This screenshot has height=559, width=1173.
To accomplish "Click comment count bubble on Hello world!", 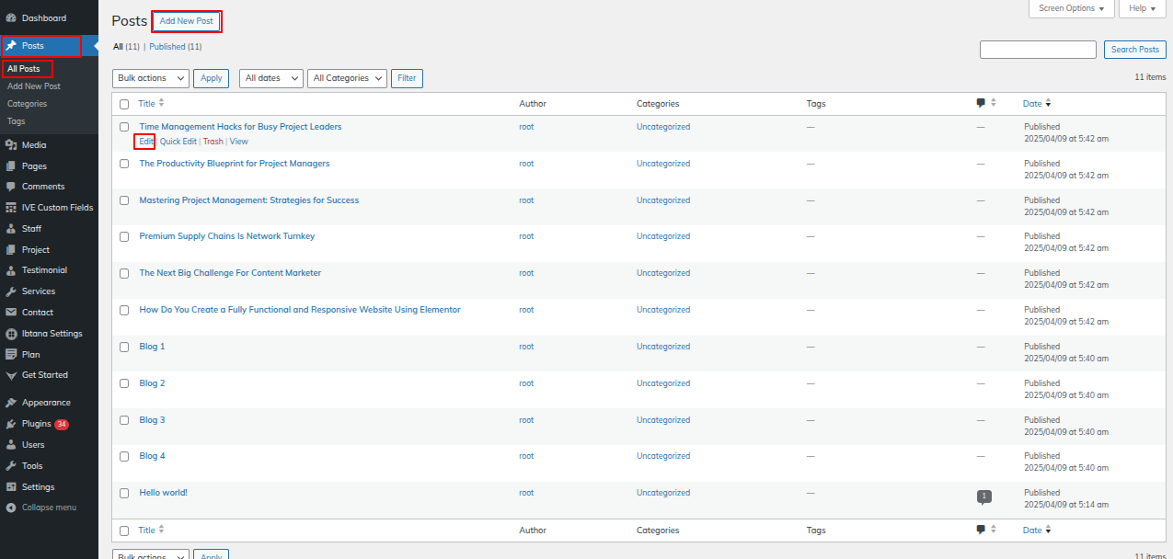I will (x=983, y=496).
